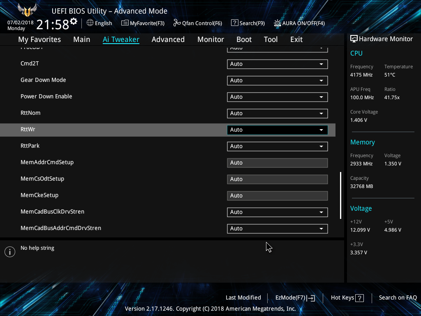Switch to the Main tab

click(82, 39)
